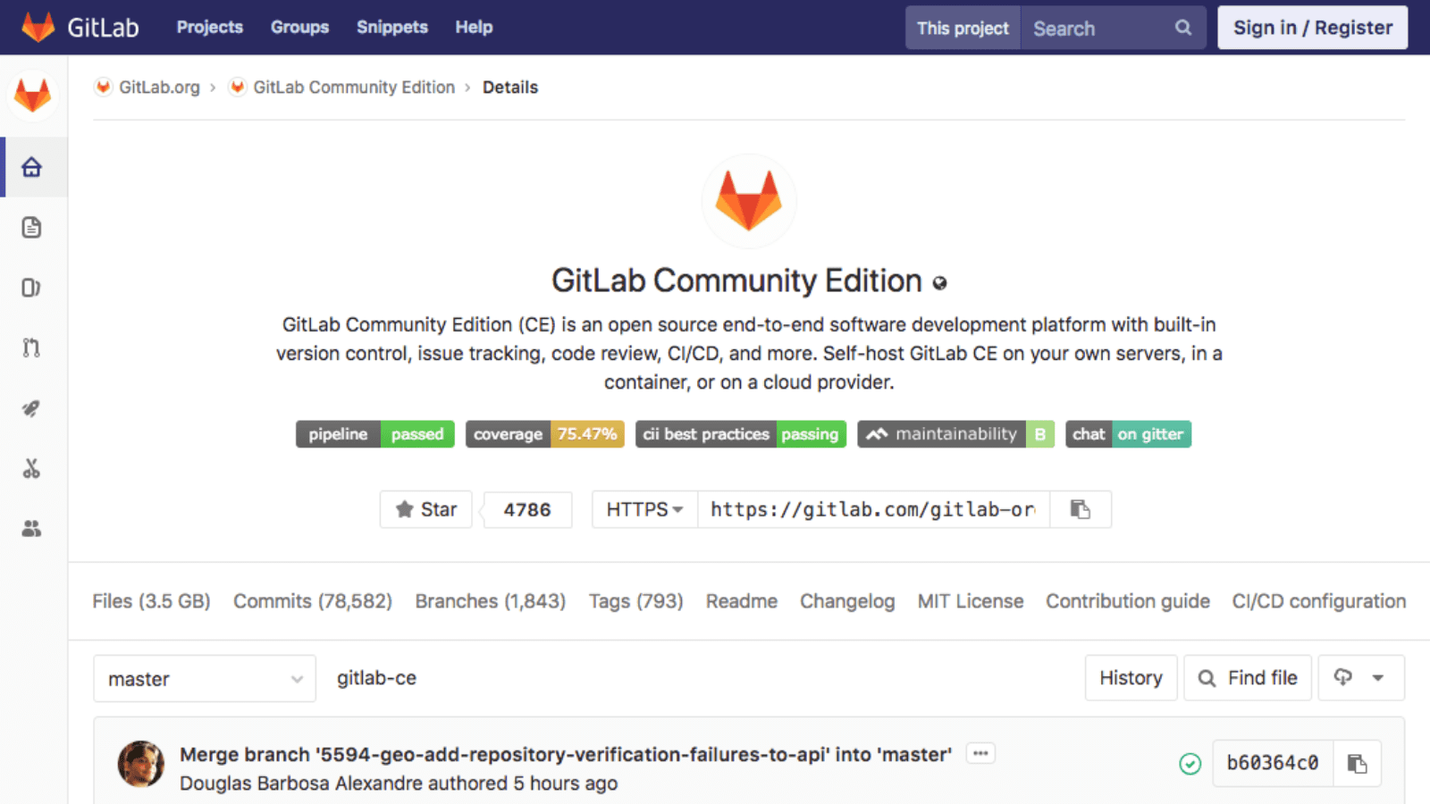Copy the HTTPS clone URL
The width and height of the screenshot is (1430, 804).
pos(1081,509)
